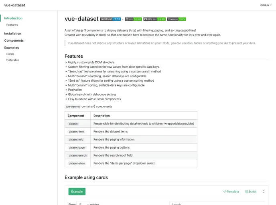This screenshot has width=276, height=205.
Task: Click the dataset-pager component cell
Action: point(78,147)
